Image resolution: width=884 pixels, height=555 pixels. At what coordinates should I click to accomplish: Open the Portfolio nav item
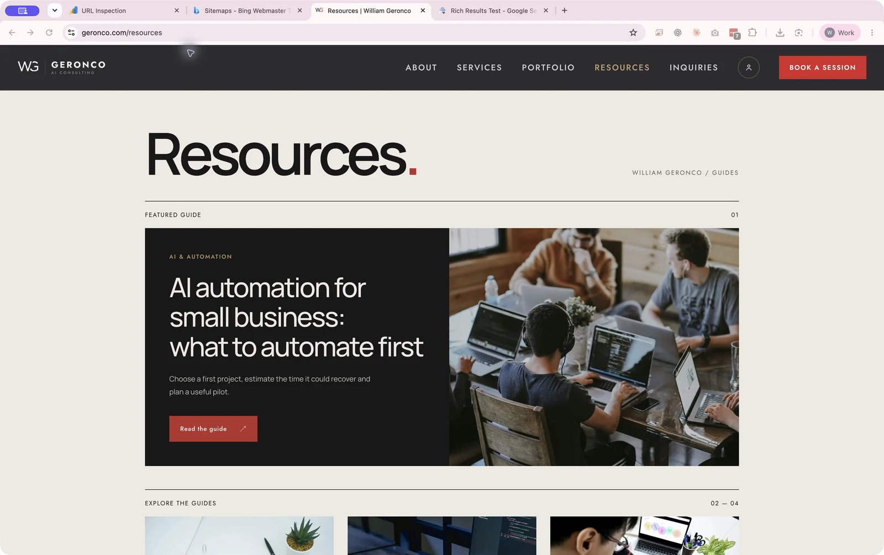[548, 67]
